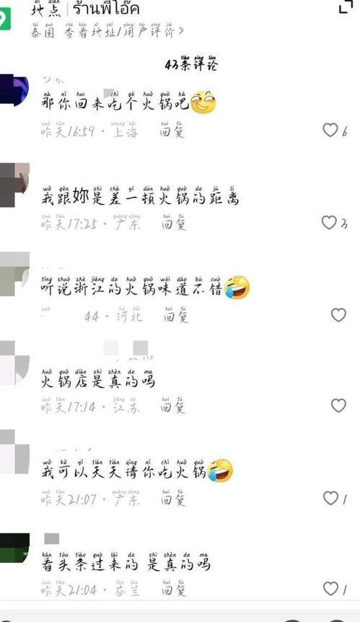This screenshot has height=622, width=360.
Task: Reply to the 上海 comment at 16:59
Action: tap(172, 130)
